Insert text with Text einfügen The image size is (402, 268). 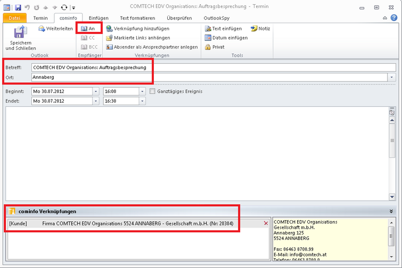[x=208, y=29]
